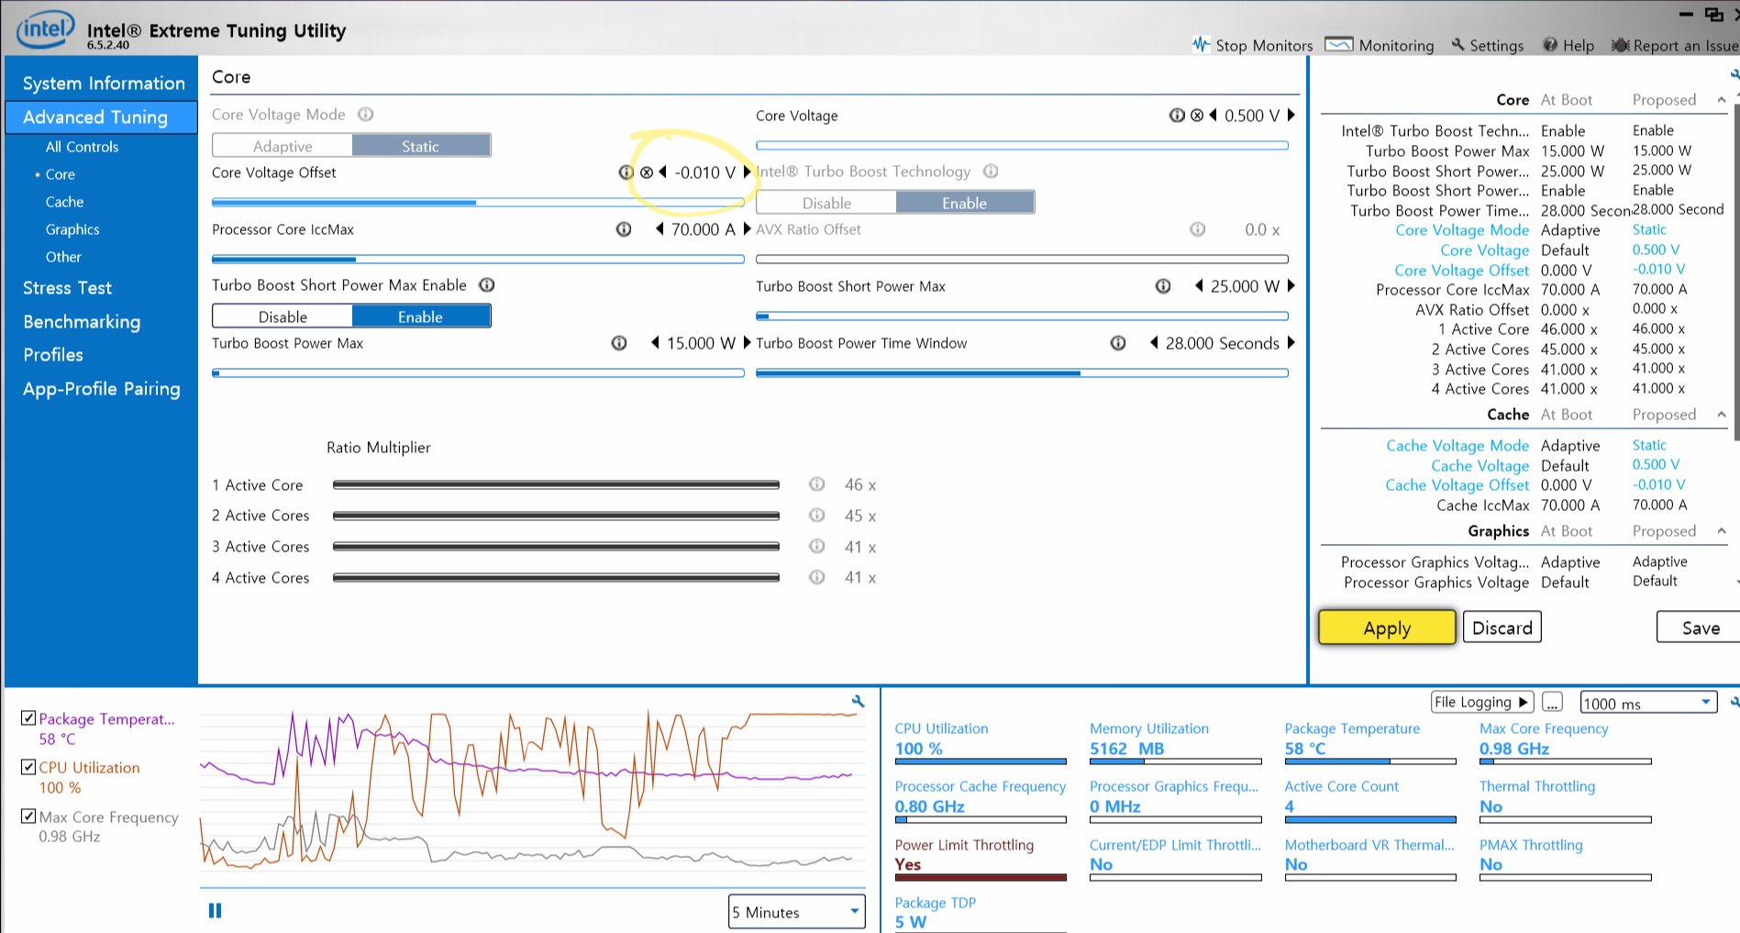Screen dimensions: 1740x933
Task: Open the File Logging menu arrow
Action: coord(1523,702)
